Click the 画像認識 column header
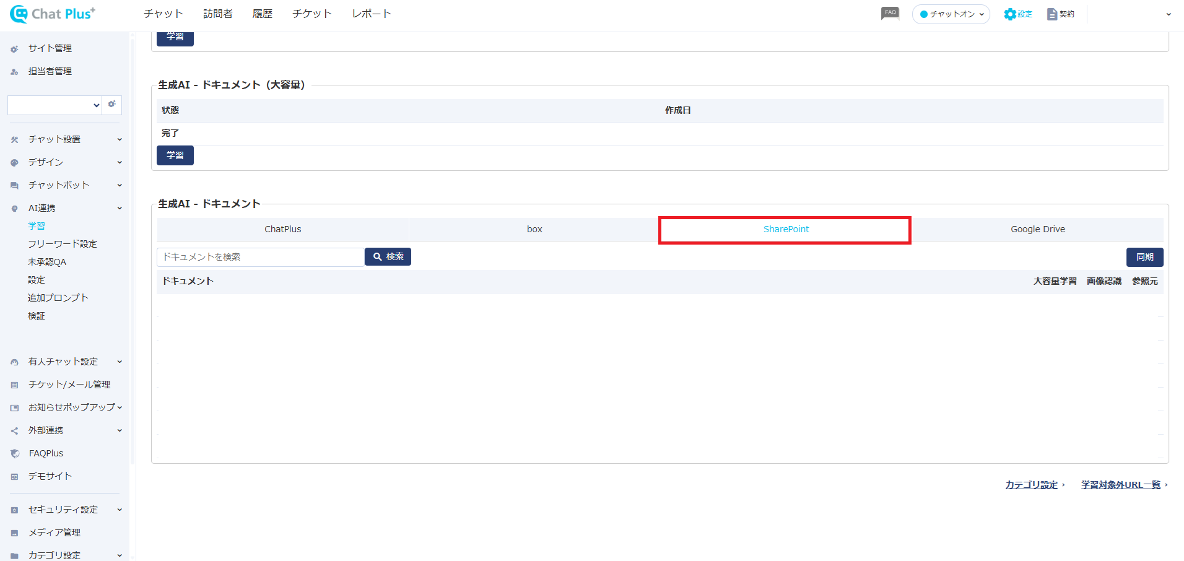 [1104, 281]
